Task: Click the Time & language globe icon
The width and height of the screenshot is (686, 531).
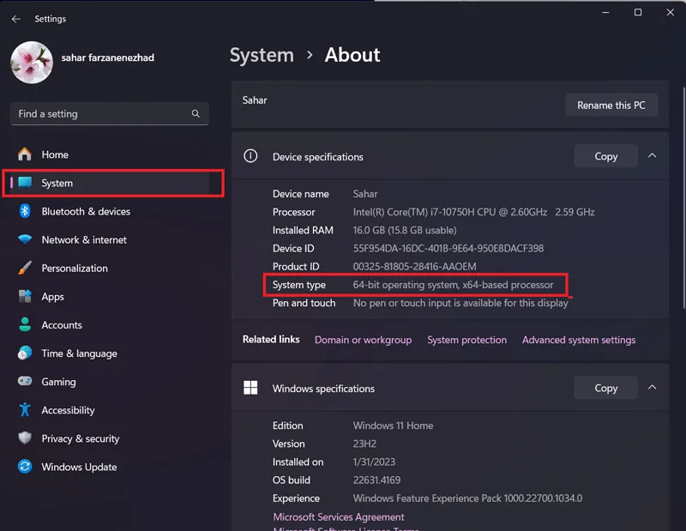Action: pyautogui.click(x=25, y=353)
